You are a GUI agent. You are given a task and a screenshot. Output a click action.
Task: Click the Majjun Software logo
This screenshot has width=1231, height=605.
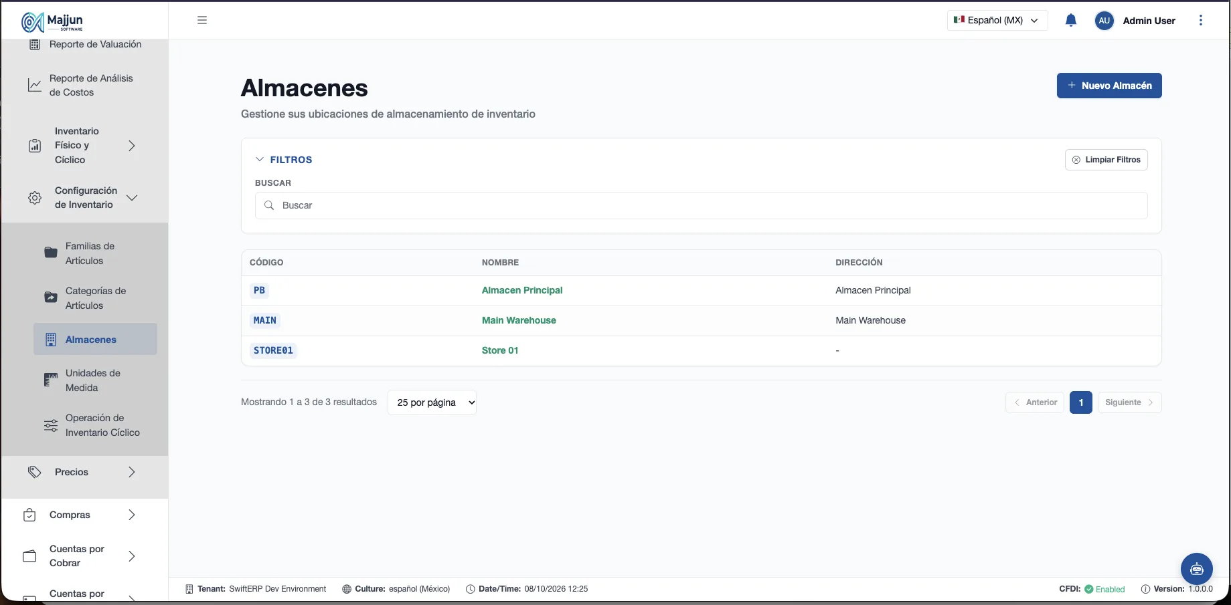[52, 22]
